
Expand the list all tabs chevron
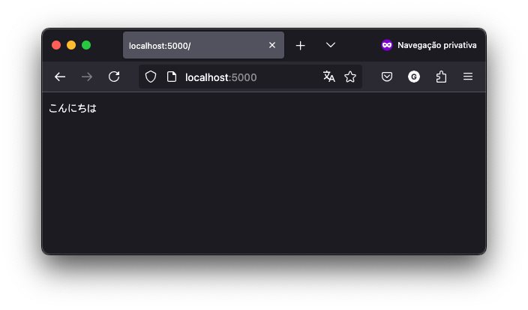[x=330, y=45]
